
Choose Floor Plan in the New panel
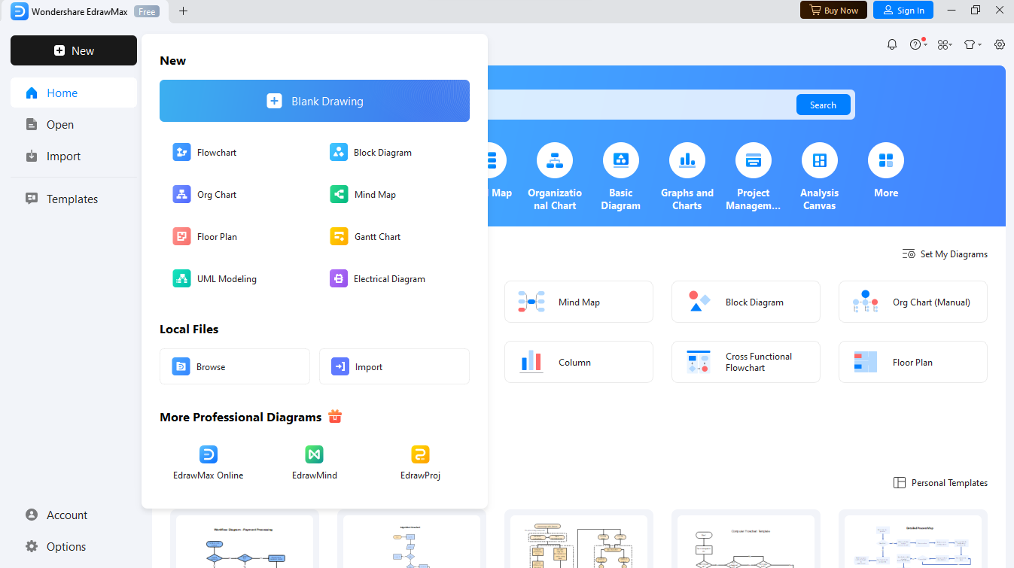point(205,237)
